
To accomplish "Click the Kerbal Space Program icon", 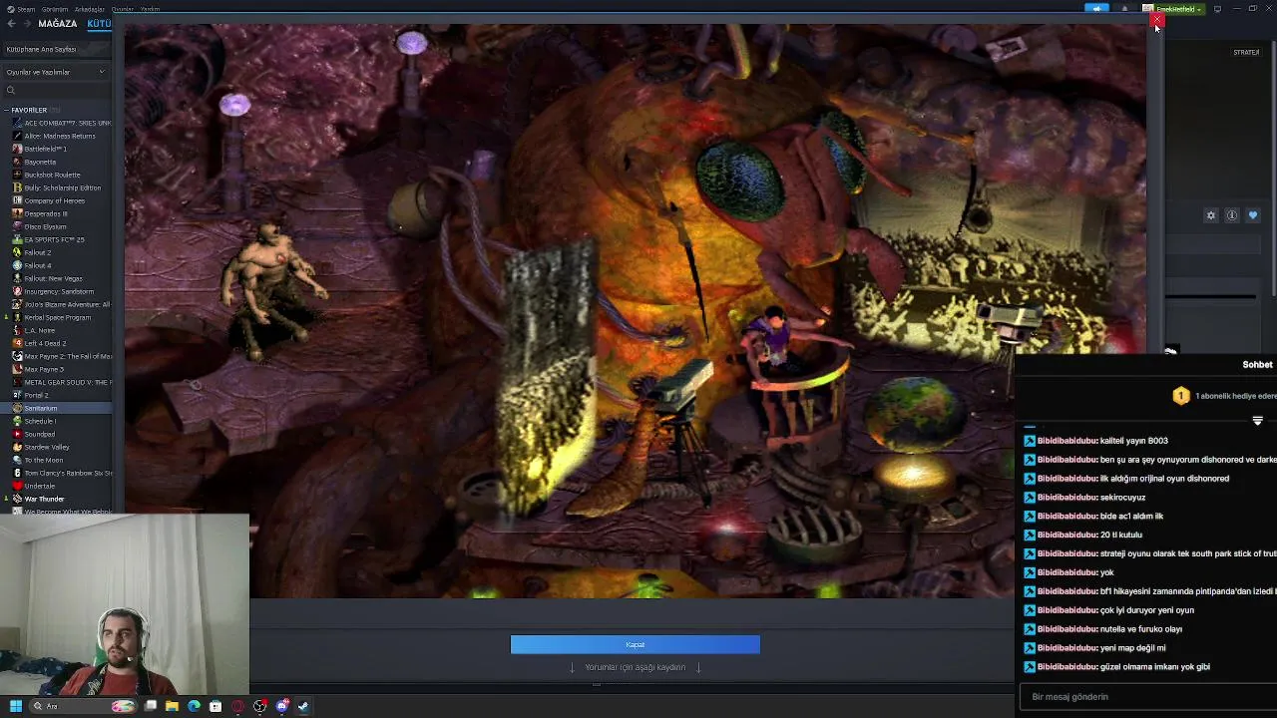I will click(x=17, y=317).
